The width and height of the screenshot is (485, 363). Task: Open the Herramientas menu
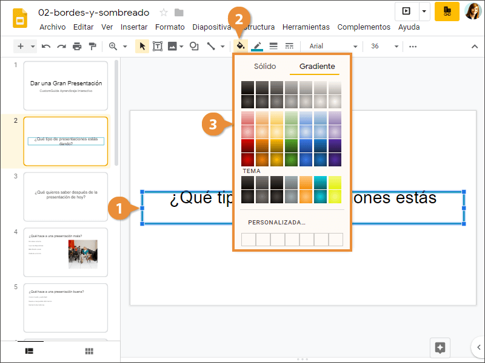pyautogui.click(x=306, y=27)
